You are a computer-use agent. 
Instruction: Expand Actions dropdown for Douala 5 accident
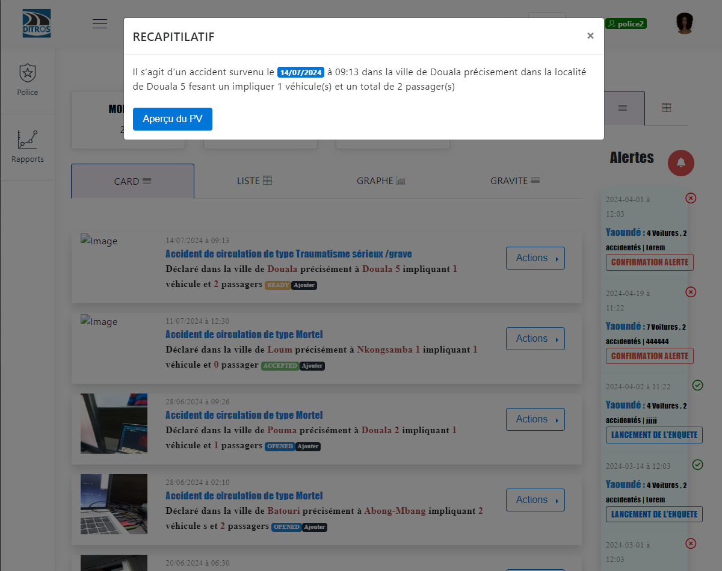click(535, 258)
